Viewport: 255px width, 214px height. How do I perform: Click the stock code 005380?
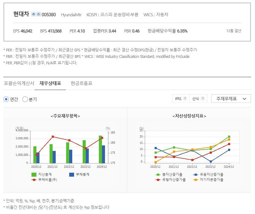(49, 15)
